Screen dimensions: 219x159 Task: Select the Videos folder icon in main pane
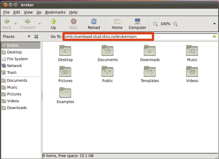(192, 71)
